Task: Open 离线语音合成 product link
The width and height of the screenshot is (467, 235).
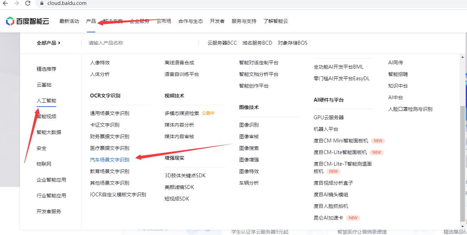Action: click(x=179, y=63)
